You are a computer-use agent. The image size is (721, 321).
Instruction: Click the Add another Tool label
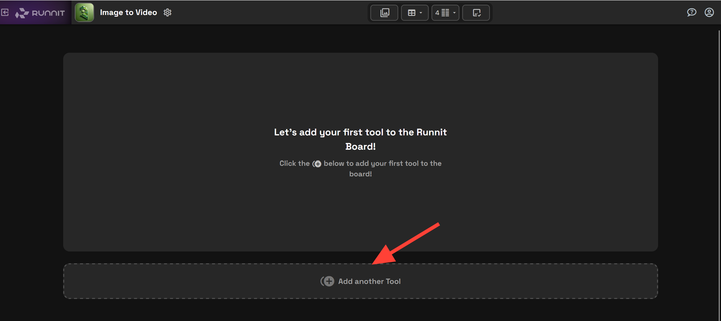click(369, 281)
